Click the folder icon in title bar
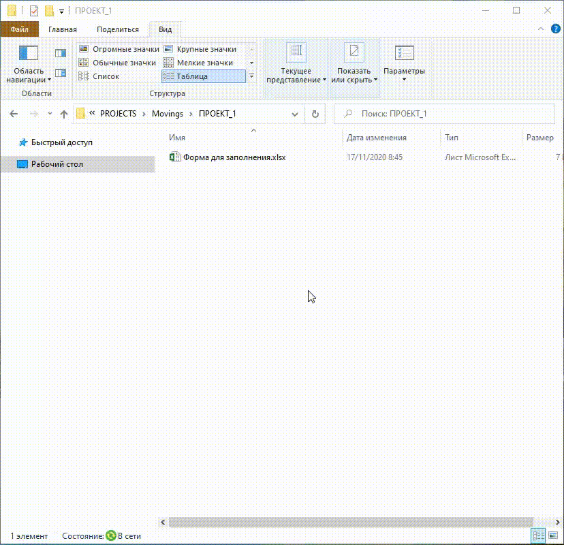The height and width of the screenshot is (545, 564). pyautogui.click(x=12, y=11)
